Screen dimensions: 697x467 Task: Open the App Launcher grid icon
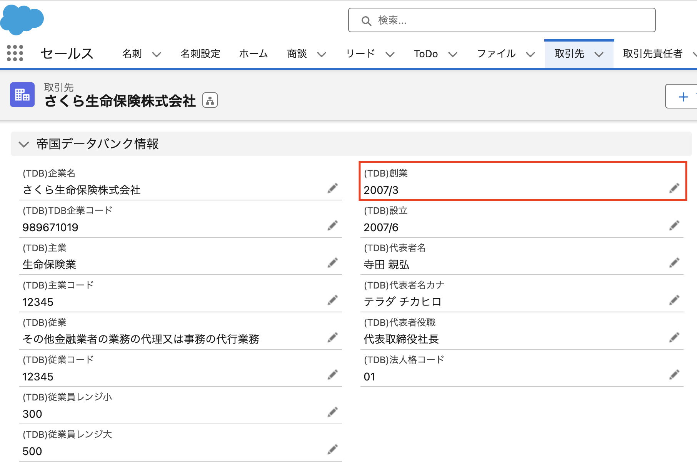point(15,53)
